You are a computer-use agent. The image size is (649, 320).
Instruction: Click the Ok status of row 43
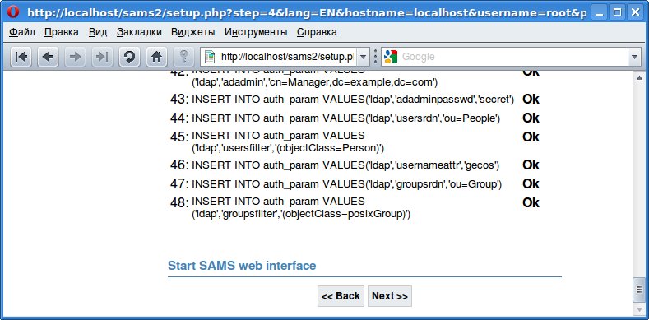(x=531, y=99)
